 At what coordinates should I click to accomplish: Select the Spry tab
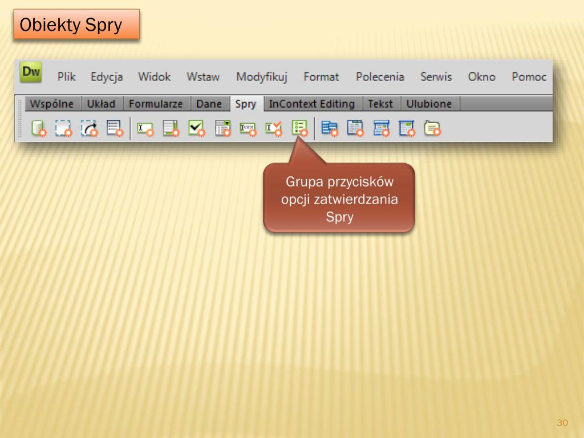(246, 104)
